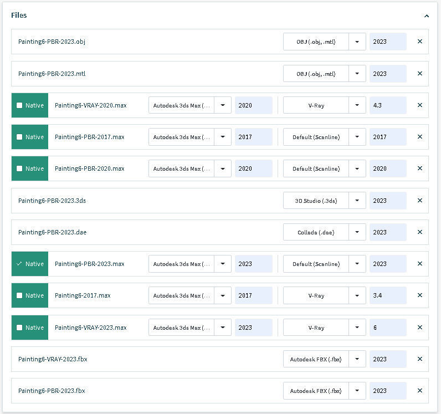Viewport: 441px width, 414px height.
Task: Enable Native checkbox for Painting6-PBR-2017.max
Action: coord(19,137)
